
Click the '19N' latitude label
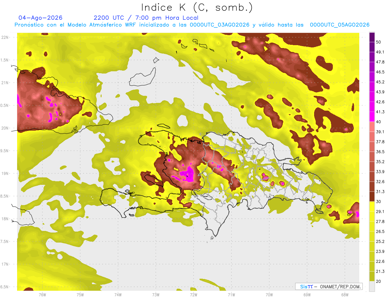pyautogui.click(x=5, y=174)
